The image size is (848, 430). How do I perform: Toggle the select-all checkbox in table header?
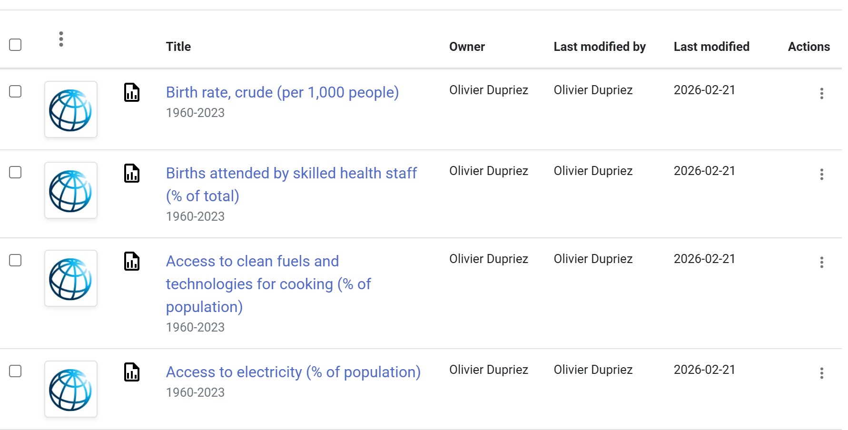pos(15,45)
